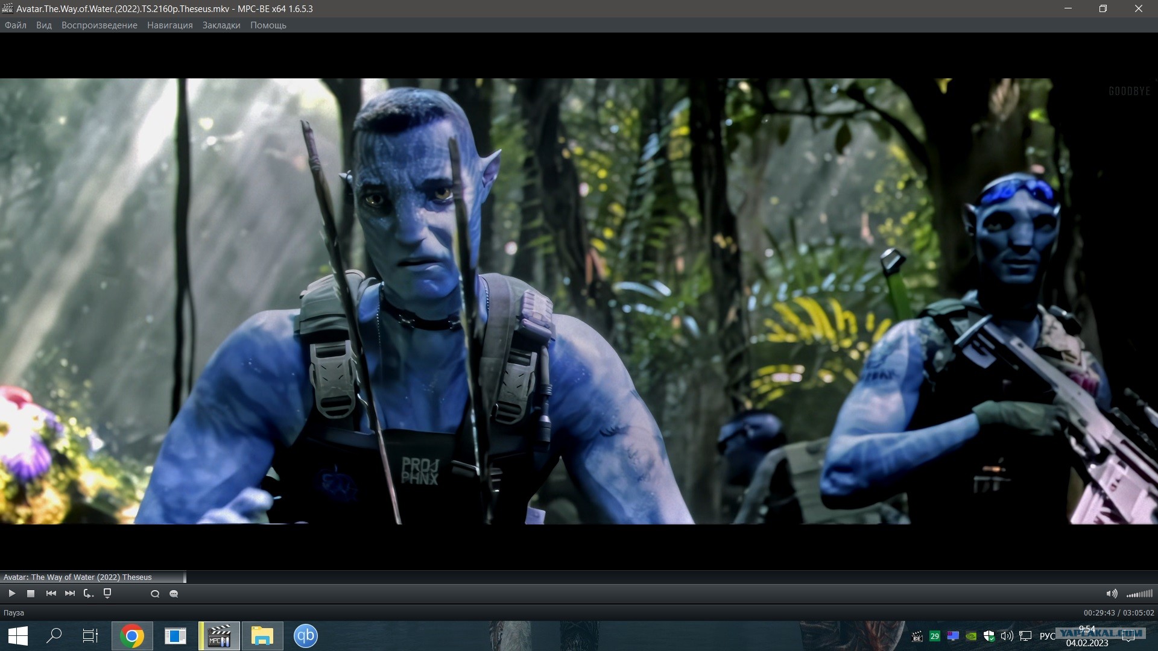Image resolution: width=1158 pixels, height=651 pixels.
Task: Switch to Google Chrome from the taskbar
Action: click(x=132, y=636)
